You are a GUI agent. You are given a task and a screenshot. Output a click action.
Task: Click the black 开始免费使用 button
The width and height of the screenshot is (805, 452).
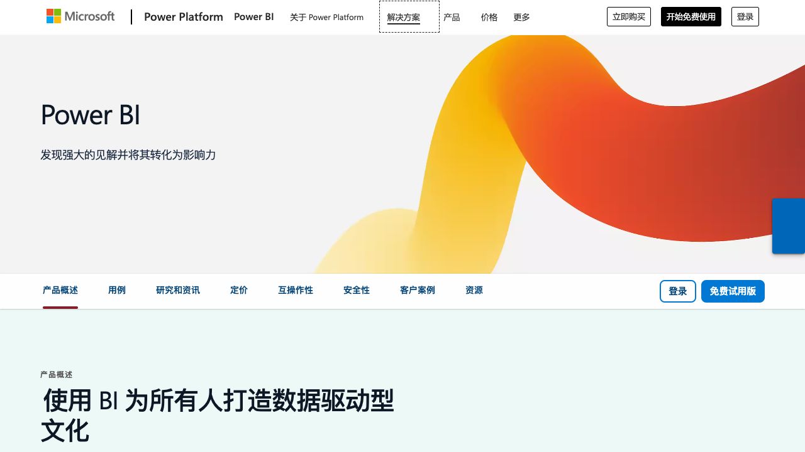(691, 17)
